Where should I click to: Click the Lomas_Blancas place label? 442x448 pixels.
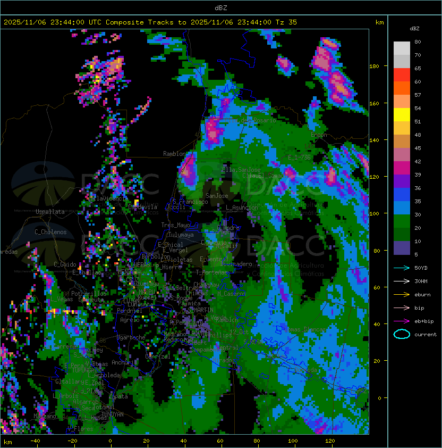point(305,329)
